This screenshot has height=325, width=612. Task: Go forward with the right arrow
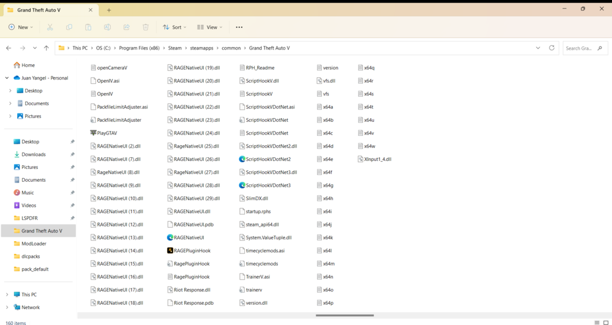[22, 48]
